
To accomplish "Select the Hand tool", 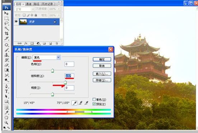I will tap(6, 118).
